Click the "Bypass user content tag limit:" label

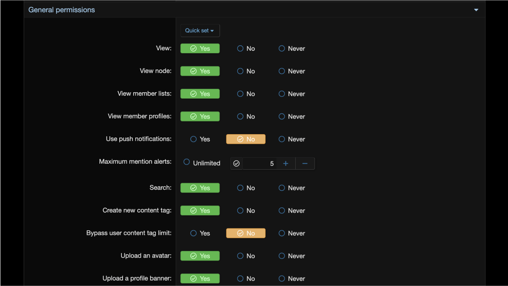[x=129, y=233]
